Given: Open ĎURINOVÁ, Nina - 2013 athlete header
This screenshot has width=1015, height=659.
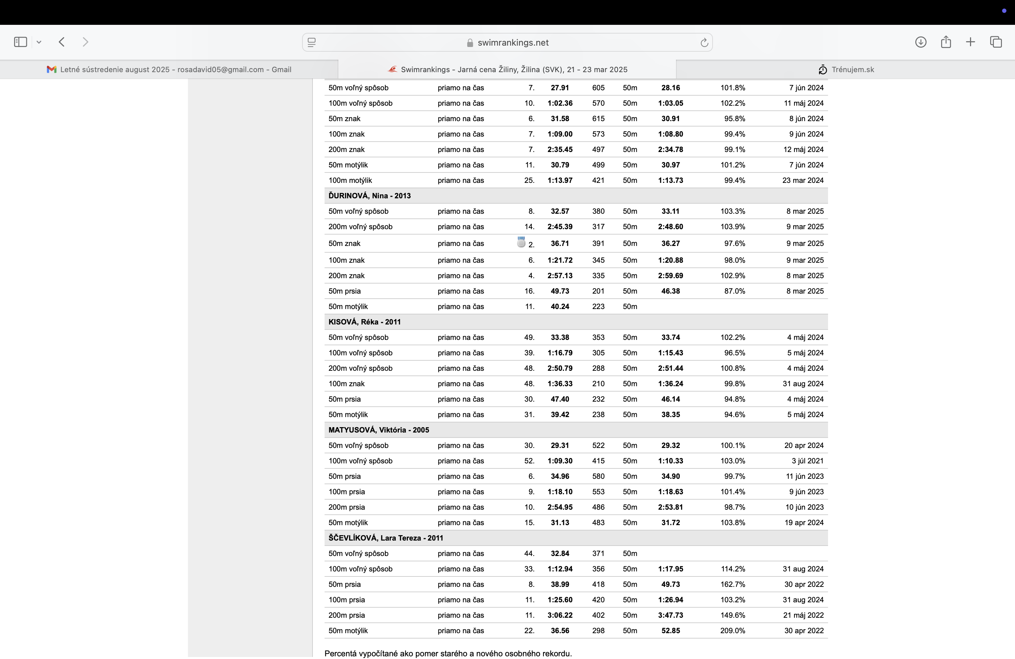Looking at the screenshot, I should coord(369,196).
